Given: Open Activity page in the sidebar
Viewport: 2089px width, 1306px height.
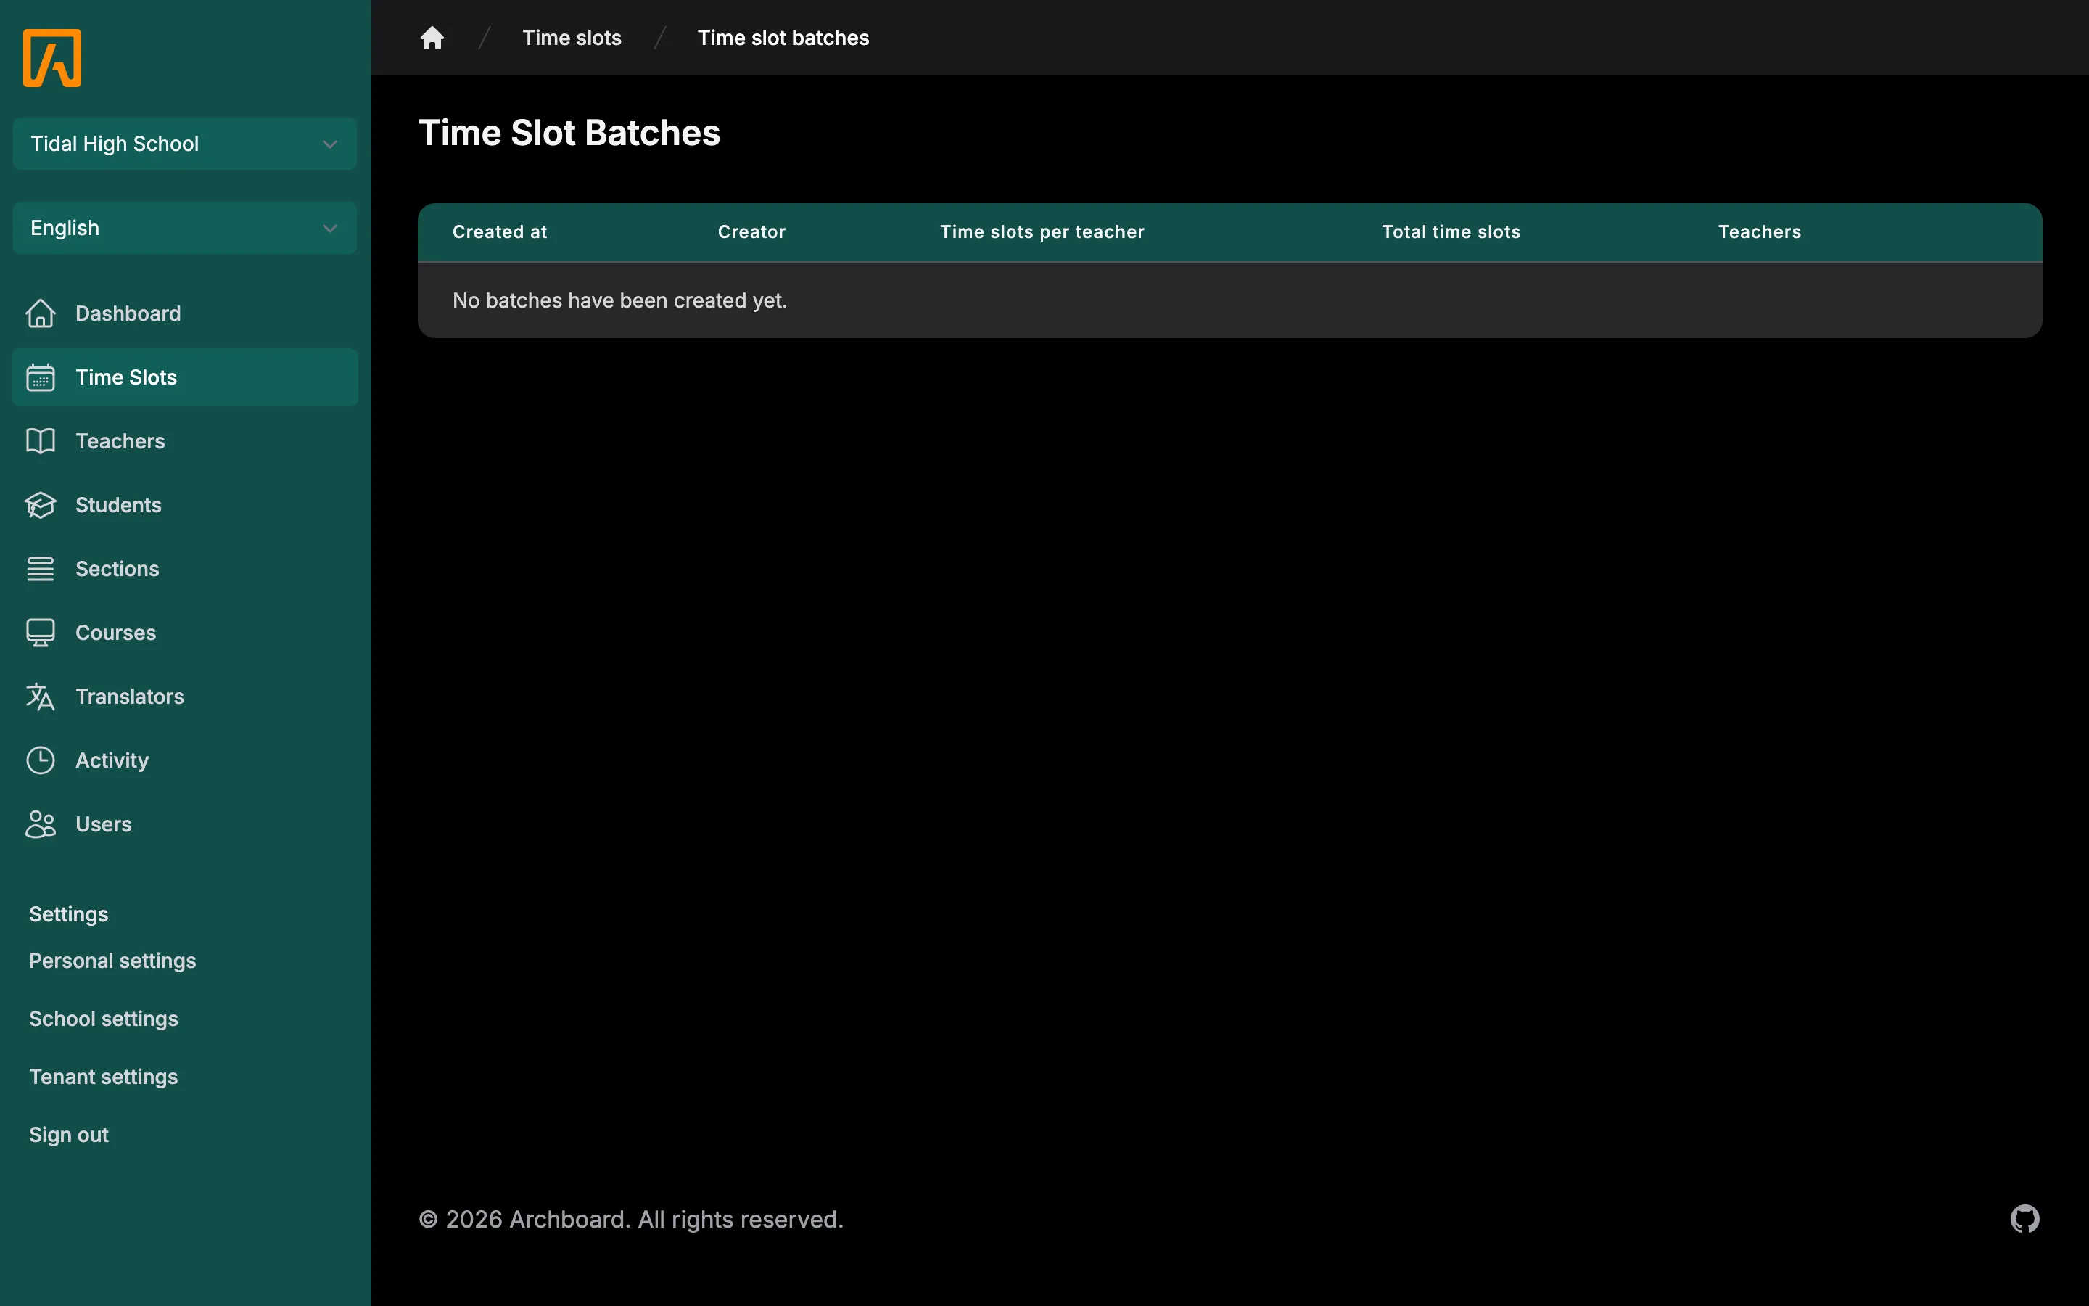Looking at the screenshot, I should coord(185,761).
